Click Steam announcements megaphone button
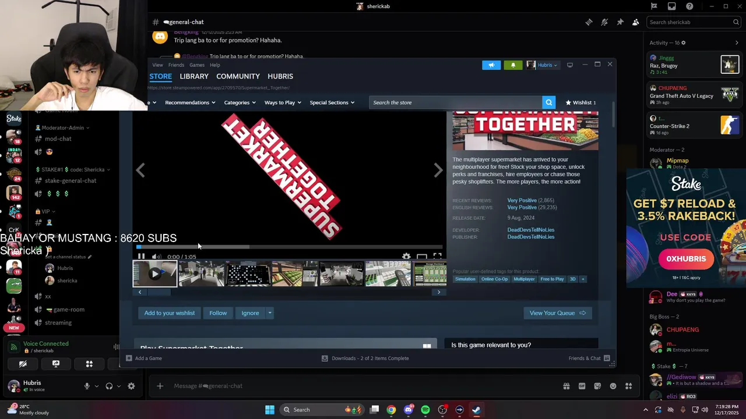 click(491, 65)
